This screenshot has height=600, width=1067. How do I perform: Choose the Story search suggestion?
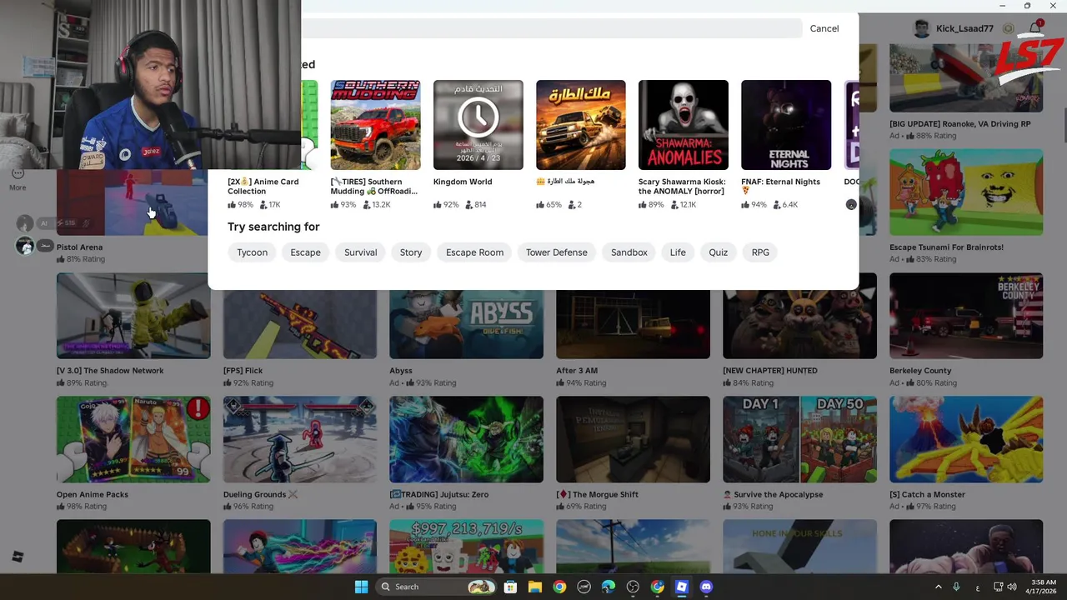click(x=411, y=252)
